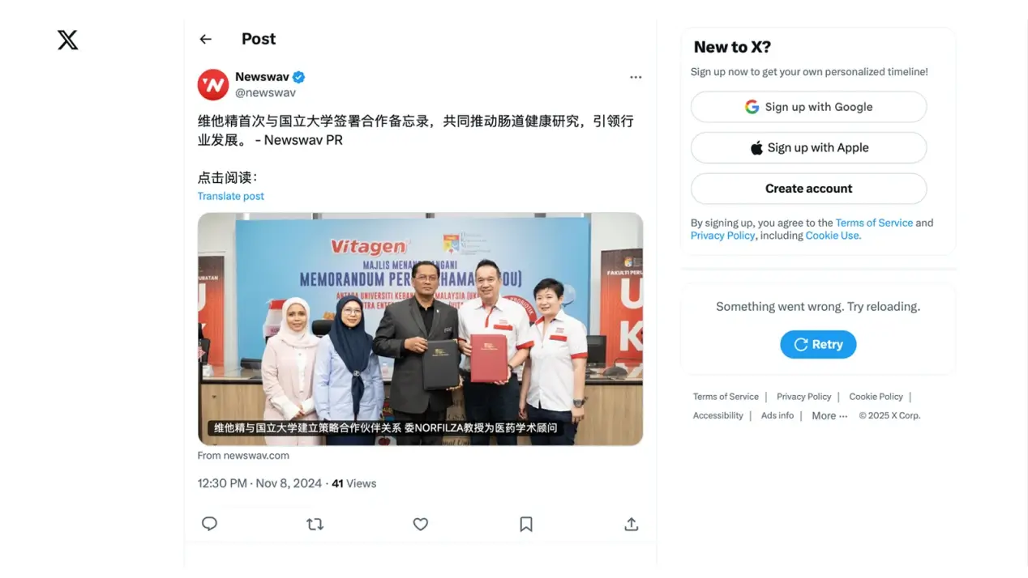
Task: Open the Vitagen MOU article image
Action: click(x=420, y=329)
